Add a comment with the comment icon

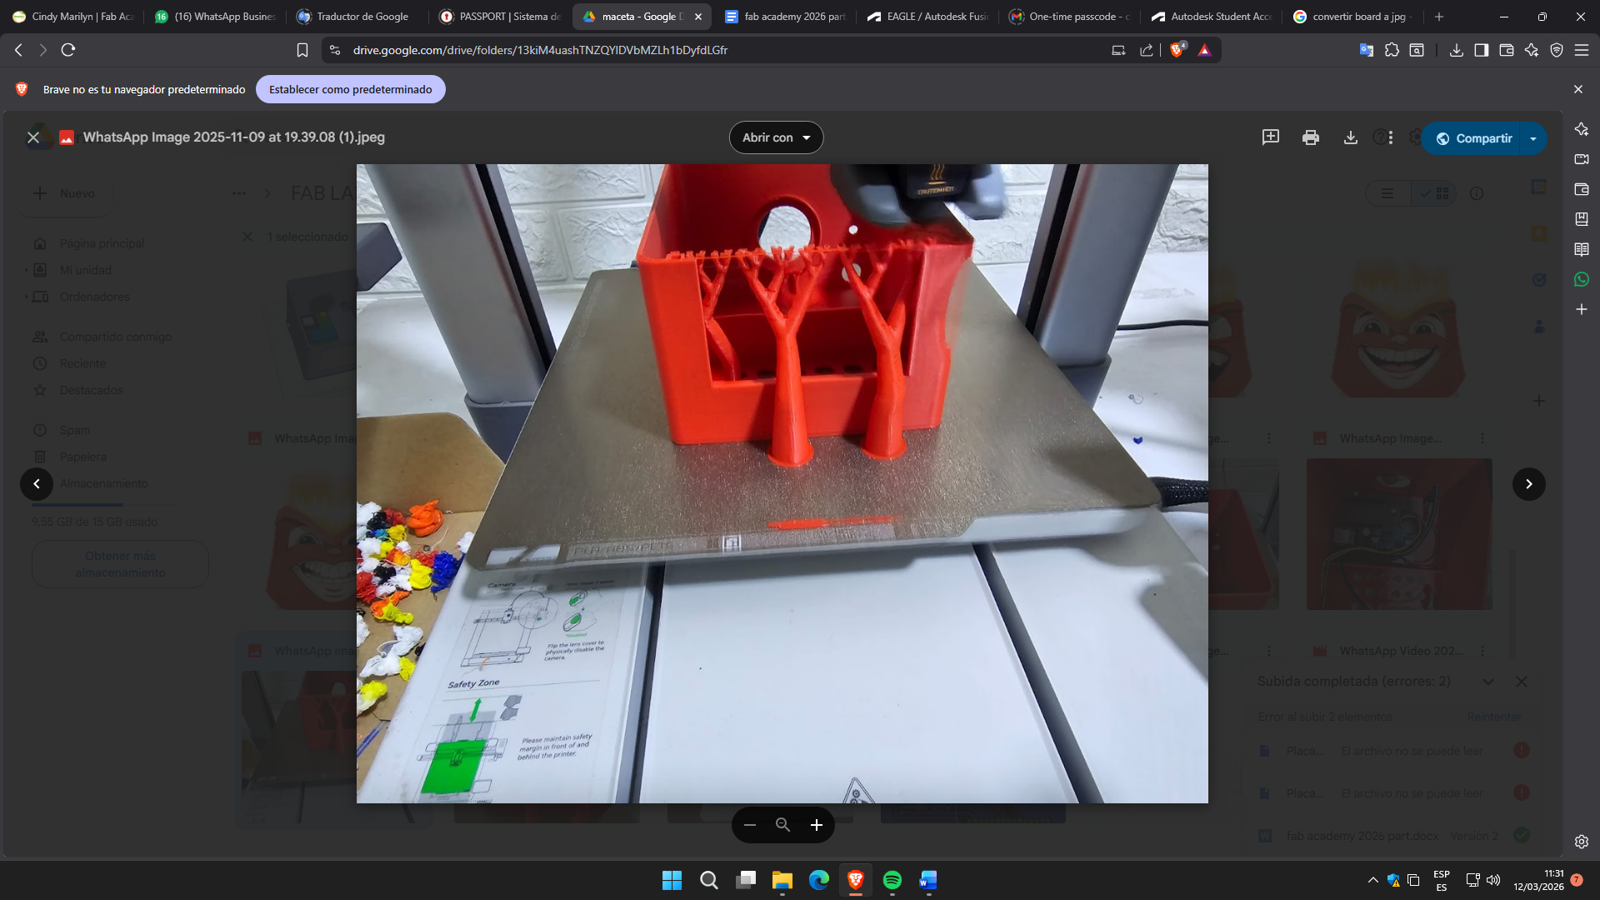click(x=1270, y=137)
